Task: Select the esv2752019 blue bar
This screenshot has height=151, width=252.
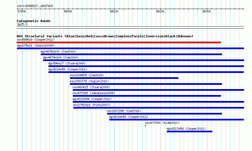Action: 159,108
